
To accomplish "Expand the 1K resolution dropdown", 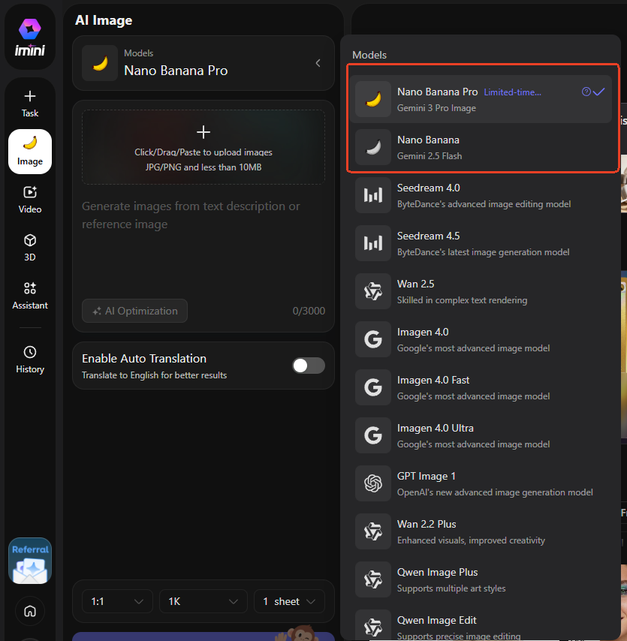I will 203,601.
